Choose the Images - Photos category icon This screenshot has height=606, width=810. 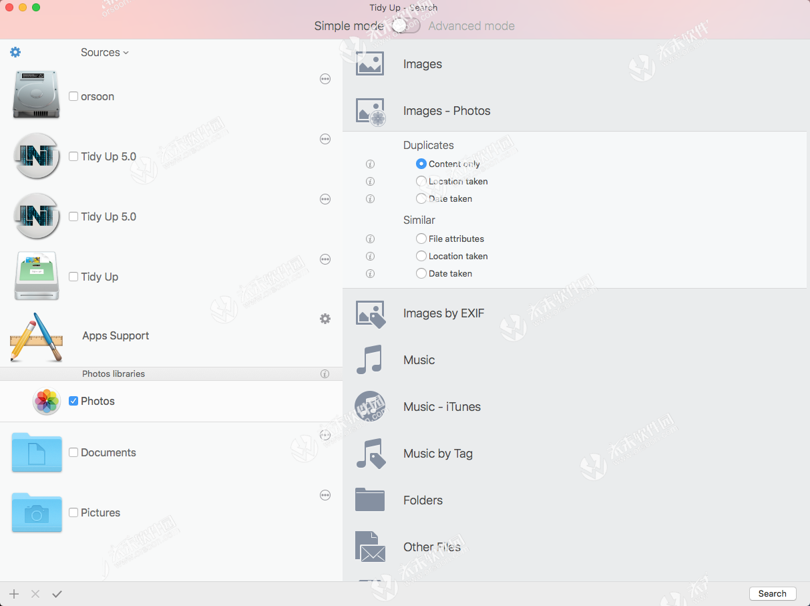(x=370, y=112)
